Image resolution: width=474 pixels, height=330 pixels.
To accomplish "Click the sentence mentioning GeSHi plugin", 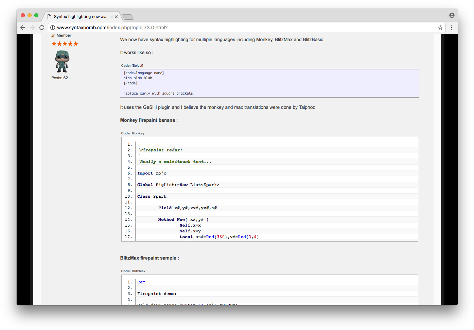I will click(x=217, y=107).
